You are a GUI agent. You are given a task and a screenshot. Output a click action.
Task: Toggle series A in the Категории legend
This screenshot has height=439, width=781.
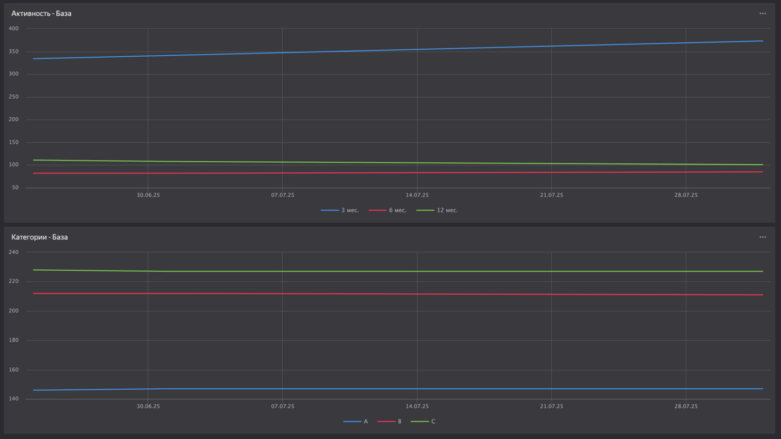click(356, 421)
